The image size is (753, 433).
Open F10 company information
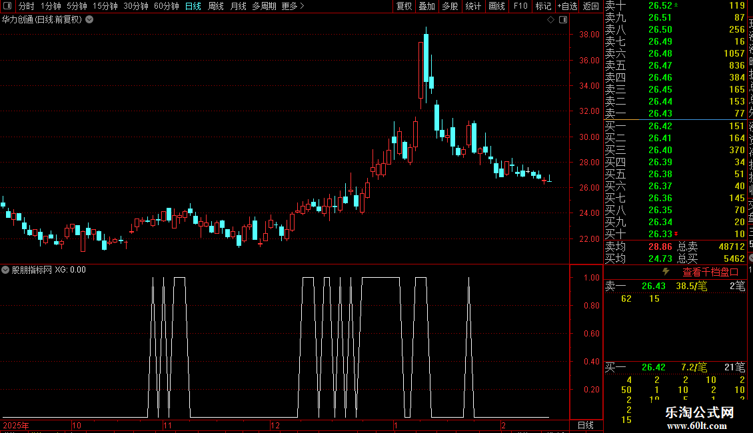coord(520,6)
